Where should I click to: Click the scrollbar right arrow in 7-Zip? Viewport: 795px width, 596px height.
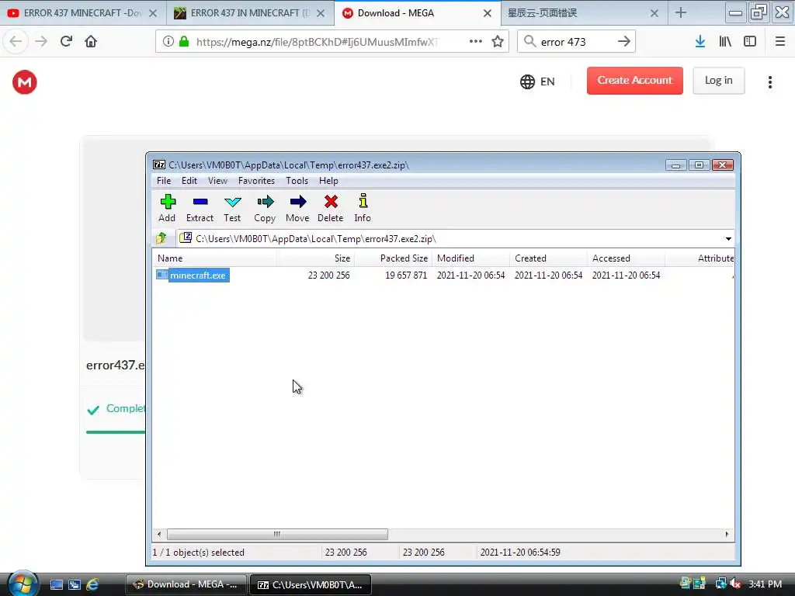click(727, 534)
